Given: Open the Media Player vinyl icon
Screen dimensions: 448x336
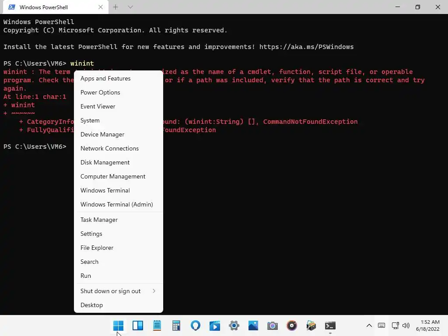Looking at the screenshot, I should (292, 325).
